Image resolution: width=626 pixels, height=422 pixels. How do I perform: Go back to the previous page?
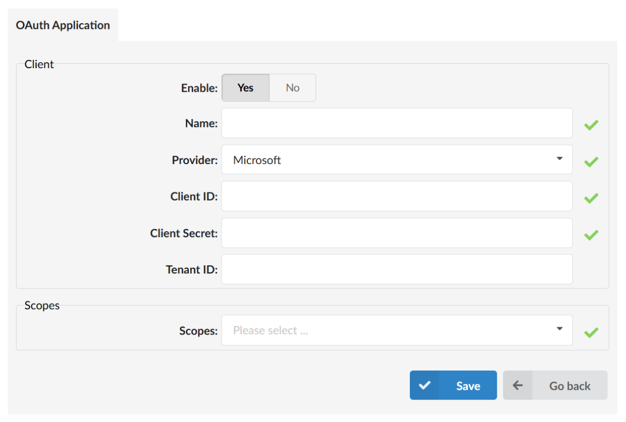coord(555,386)
